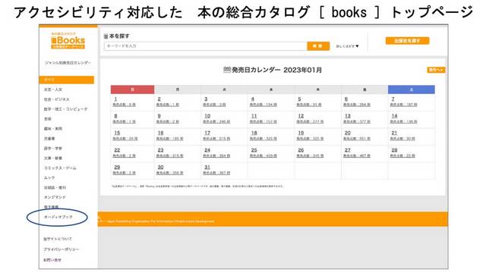Click the orange publisher search button

coord(407,41)
